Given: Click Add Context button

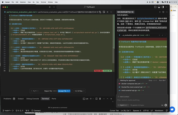Looking at the screenshot, I should click(x=123, y=97).
